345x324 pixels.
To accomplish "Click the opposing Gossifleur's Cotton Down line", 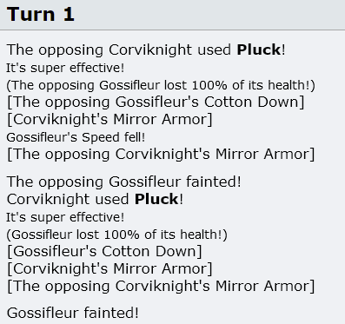I will 156,102.
